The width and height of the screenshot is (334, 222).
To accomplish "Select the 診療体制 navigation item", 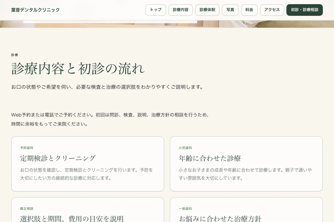I will [x=207, y=10].
